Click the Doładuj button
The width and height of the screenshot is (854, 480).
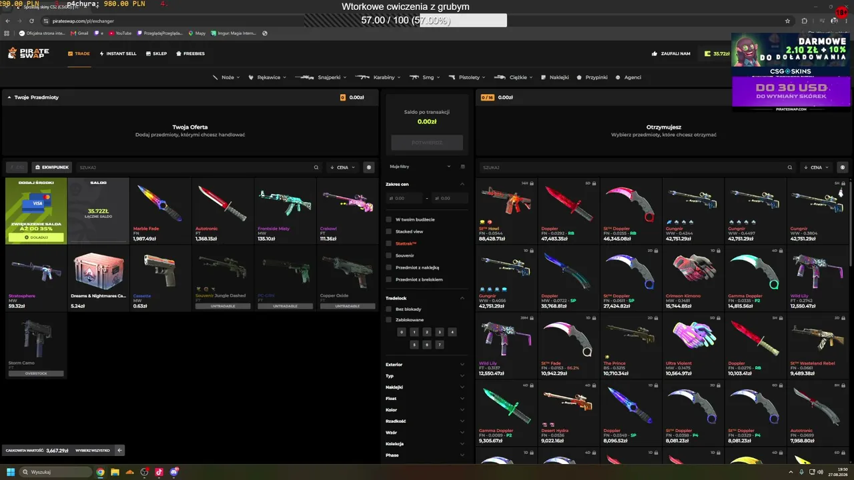coord(36,237)
